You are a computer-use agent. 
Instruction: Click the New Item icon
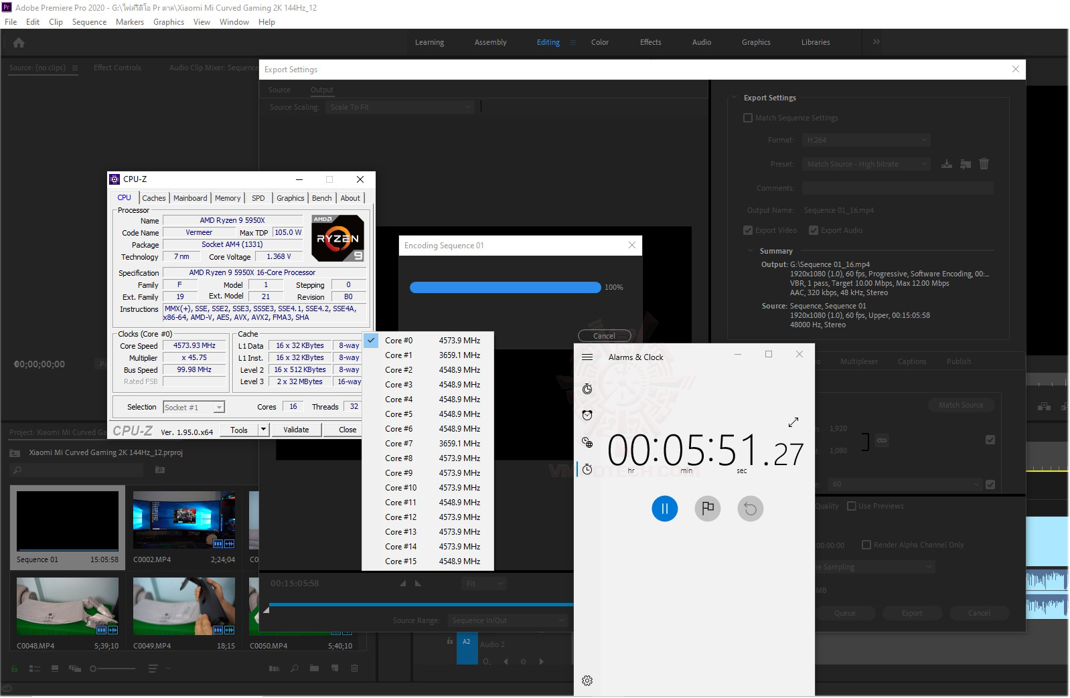(334, 669)
